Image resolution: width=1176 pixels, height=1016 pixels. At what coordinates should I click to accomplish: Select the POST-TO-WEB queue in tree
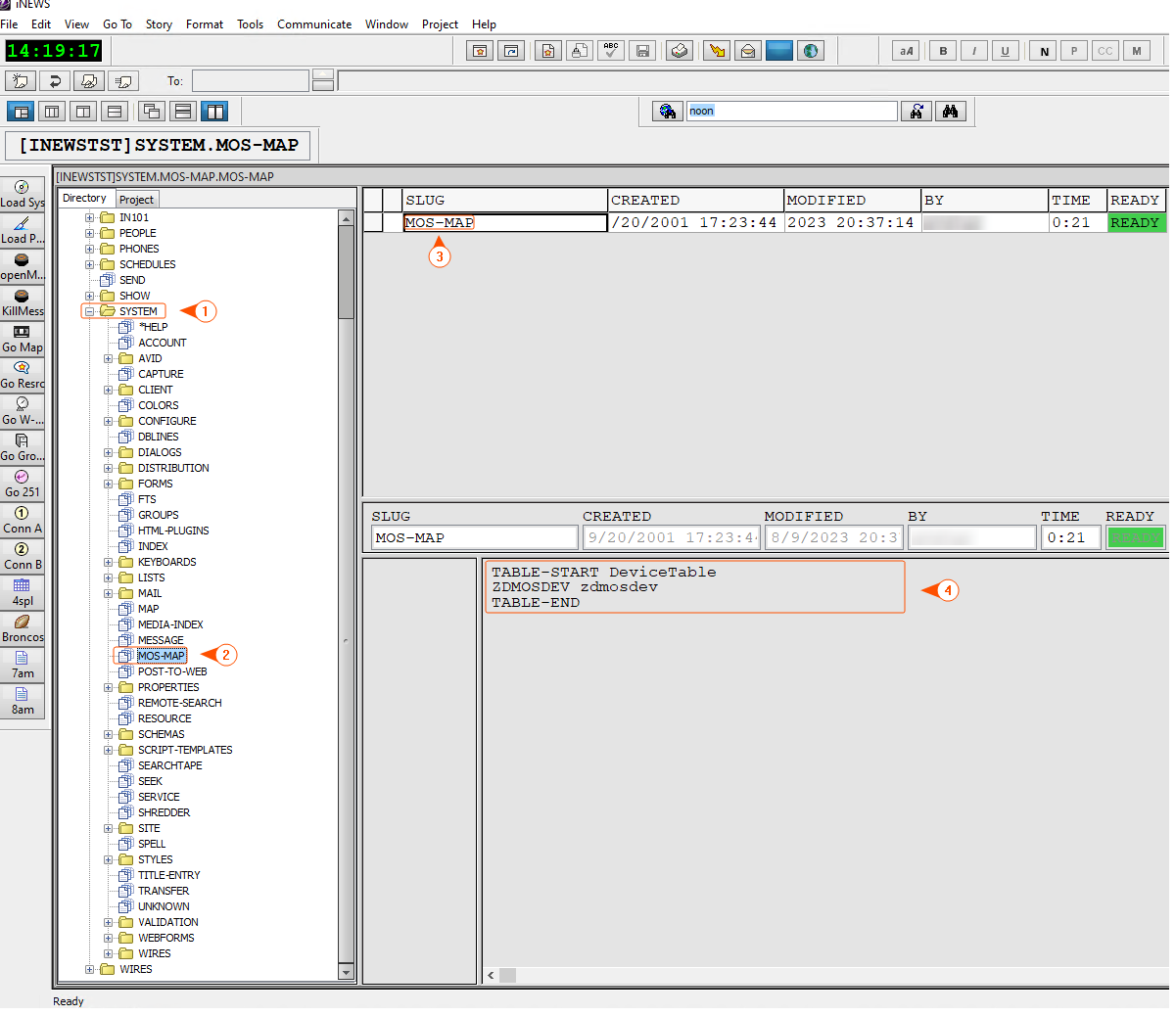[x=172, y=671]
